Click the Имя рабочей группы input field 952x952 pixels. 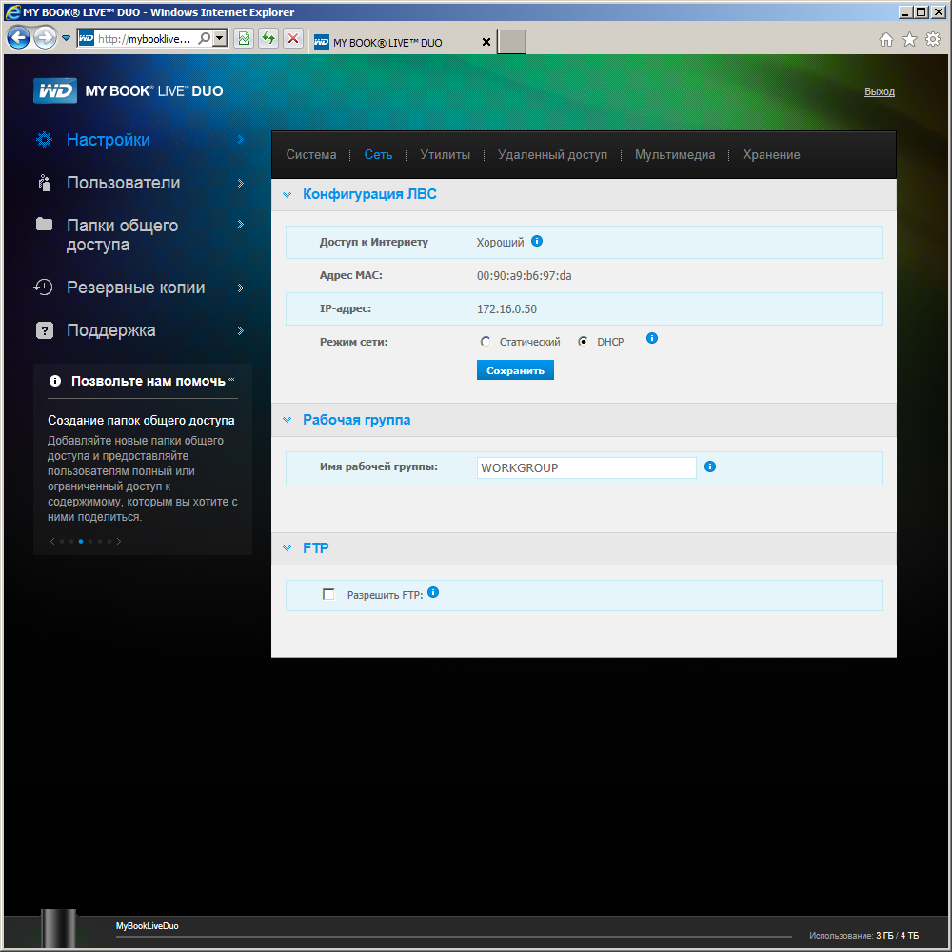point(586,467)
